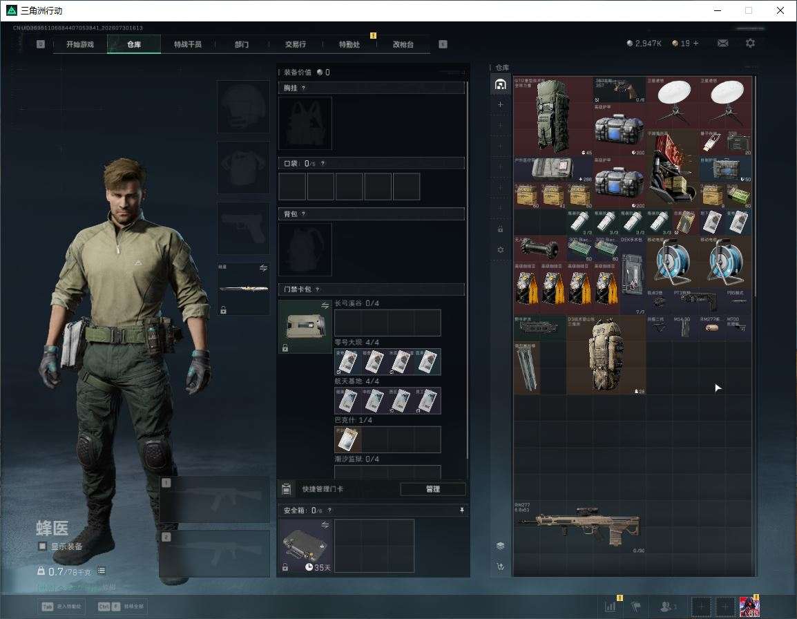Toggle swap icon on safe box

(325, 525)
